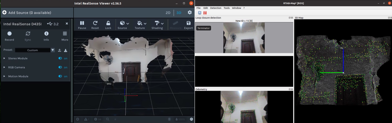
Task: Expand the Motion Module section
Action: 4,76
